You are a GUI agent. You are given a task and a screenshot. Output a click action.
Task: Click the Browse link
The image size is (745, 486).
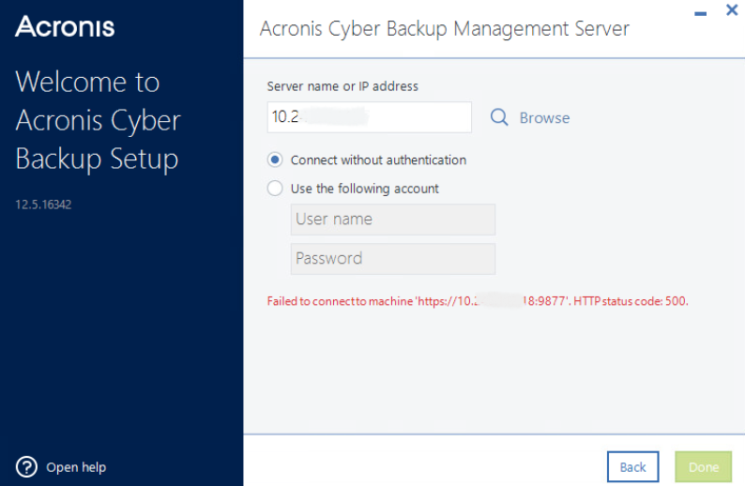[544, 118]
